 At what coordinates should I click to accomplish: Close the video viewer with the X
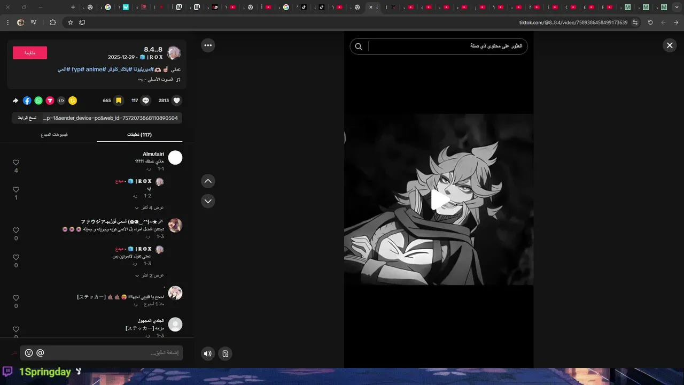coord(670,45)
